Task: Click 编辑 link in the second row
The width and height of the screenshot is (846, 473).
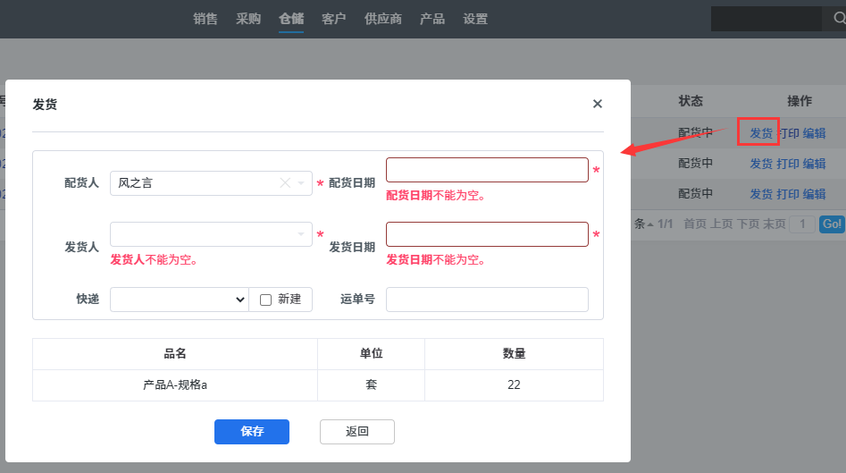Action: click(814, 164)
